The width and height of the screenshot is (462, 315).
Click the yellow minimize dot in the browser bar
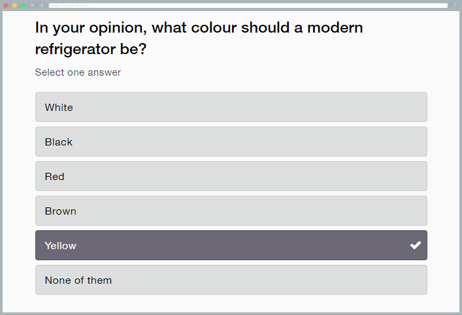click(x=15, y=5)
